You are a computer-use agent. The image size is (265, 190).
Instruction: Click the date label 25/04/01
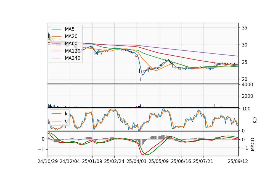(x=137, y=161)
